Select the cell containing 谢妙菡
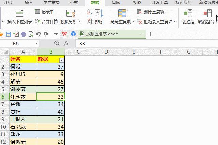Image resolution: width=218 pixels, height=145 pixels. coord(23,89)
